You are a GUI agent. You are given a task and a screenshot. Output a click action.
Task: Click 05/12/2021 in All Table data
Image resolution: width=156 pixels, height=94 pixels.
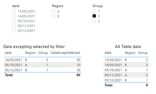(x=113, y=80)
